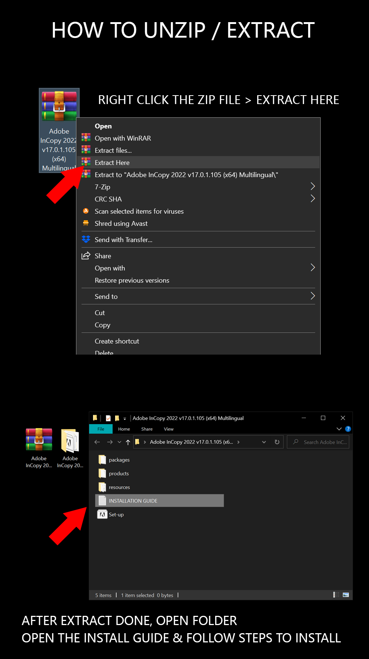The width and height of the screenshot is (369, 659).
Task: Select Copy from the context menu
Action: coord(103,325)
